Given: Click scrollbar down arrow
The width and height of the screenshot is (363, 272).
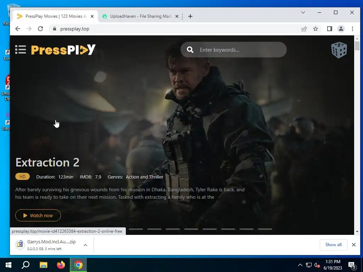Looking at the screenshot, I should 357,232.
